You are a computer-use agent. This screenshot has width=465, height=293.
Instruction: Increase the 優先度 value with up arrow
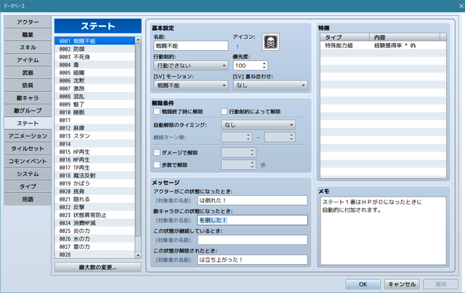pyautogui.click(x=264, y=63)
